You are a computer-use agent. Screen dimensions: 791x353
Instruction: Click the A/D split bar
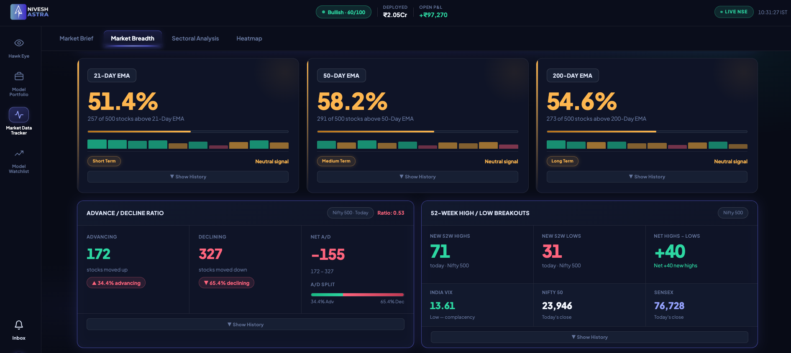(357, 295)
